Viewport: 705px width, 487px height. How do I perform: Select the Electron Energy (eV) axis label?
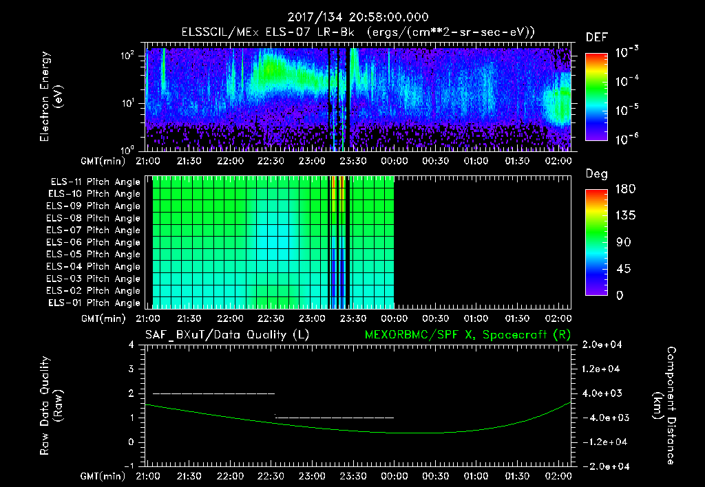[x=51, y=96]
